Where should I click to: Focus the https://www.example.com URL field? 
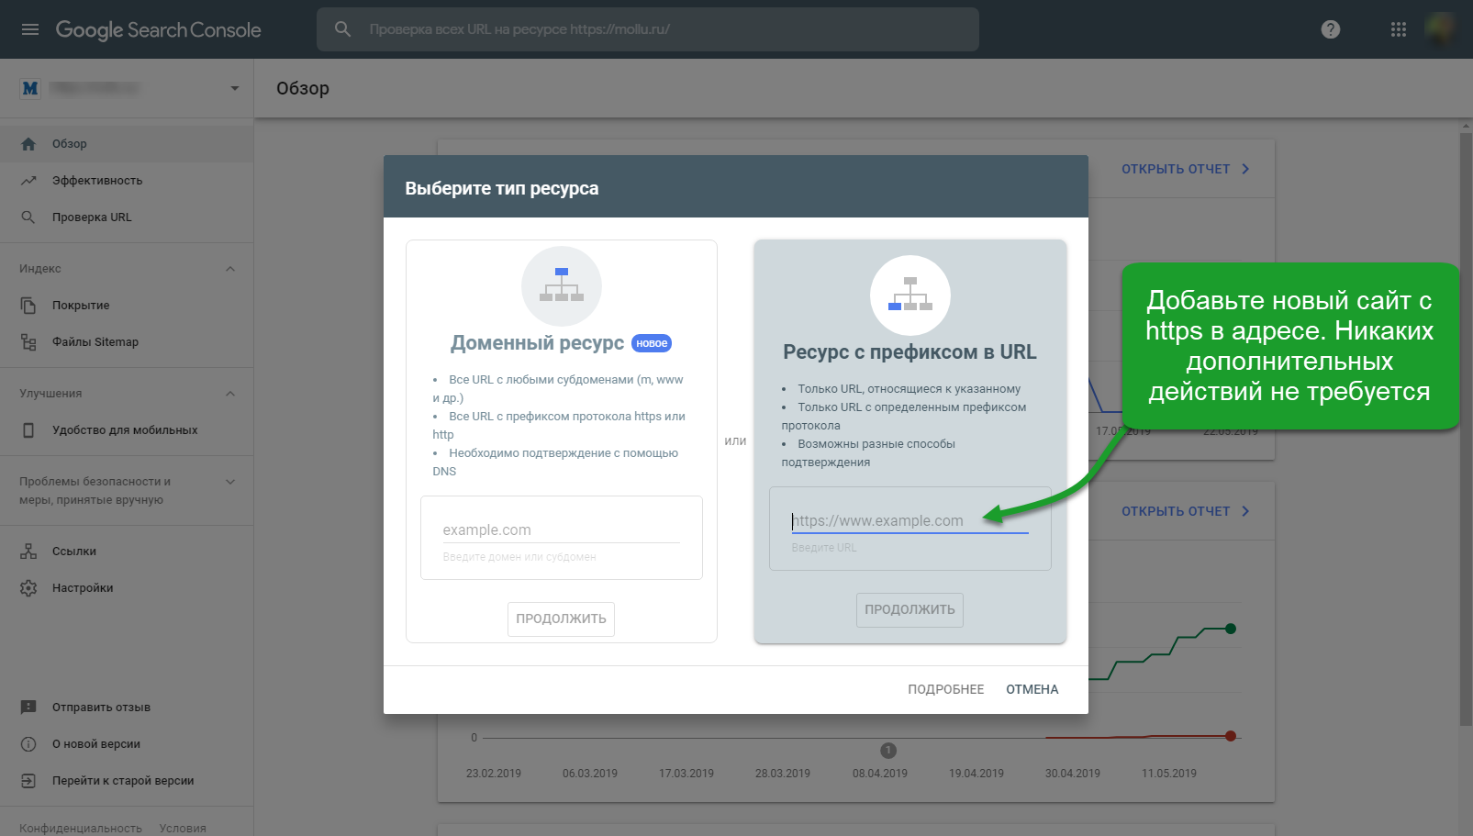[x=909, y=520]
